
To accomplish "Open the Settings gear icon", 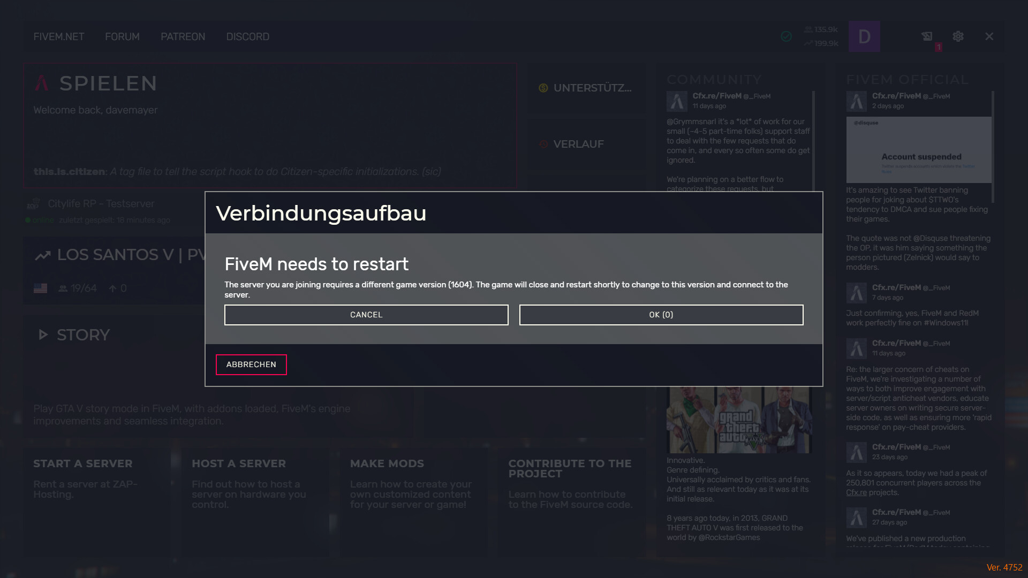I will (958, 36).
